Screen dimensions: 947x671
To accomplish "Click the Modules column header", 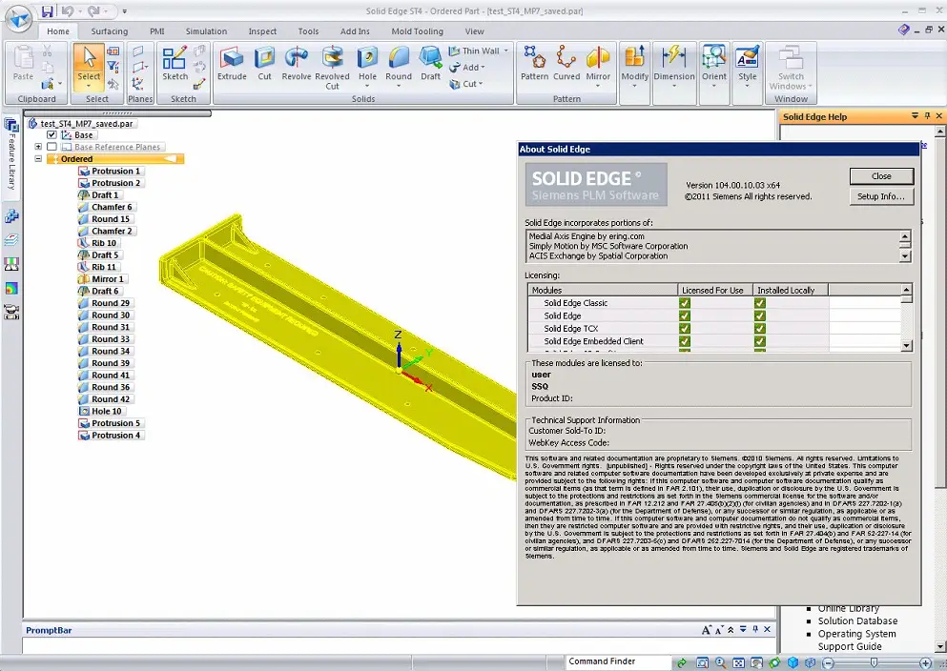I will click(603, 291).
